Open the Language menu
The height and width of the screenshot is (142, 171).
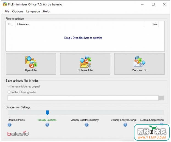point(33,11)
